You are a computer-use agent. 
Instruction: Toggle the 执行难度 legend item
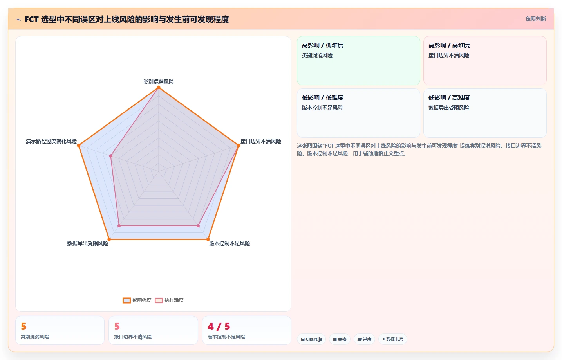coord(169,300)
